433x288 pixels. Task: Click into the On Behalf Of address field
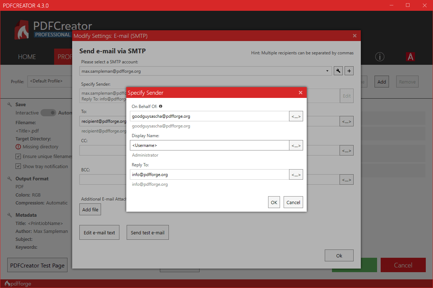click(210, 116)
